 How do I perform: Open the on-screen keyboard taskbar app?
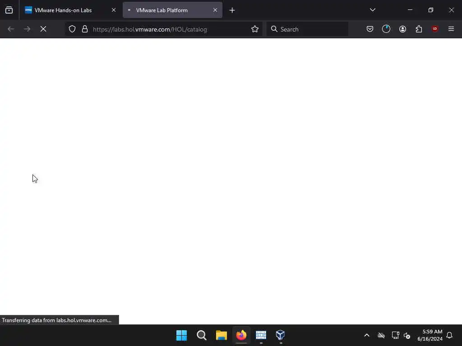(x=261, y=335)
